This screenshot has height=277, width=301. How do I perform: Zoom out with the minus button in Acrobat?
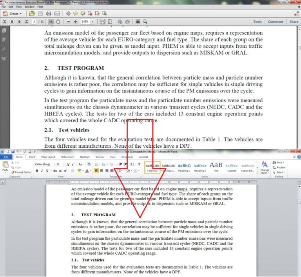point(68,22)
